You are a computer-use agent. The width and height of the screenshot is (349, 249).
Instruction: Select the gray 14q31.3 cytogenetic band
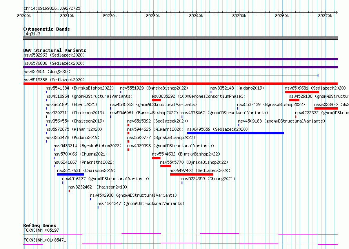pyautogui.click(x=180, y=38)
